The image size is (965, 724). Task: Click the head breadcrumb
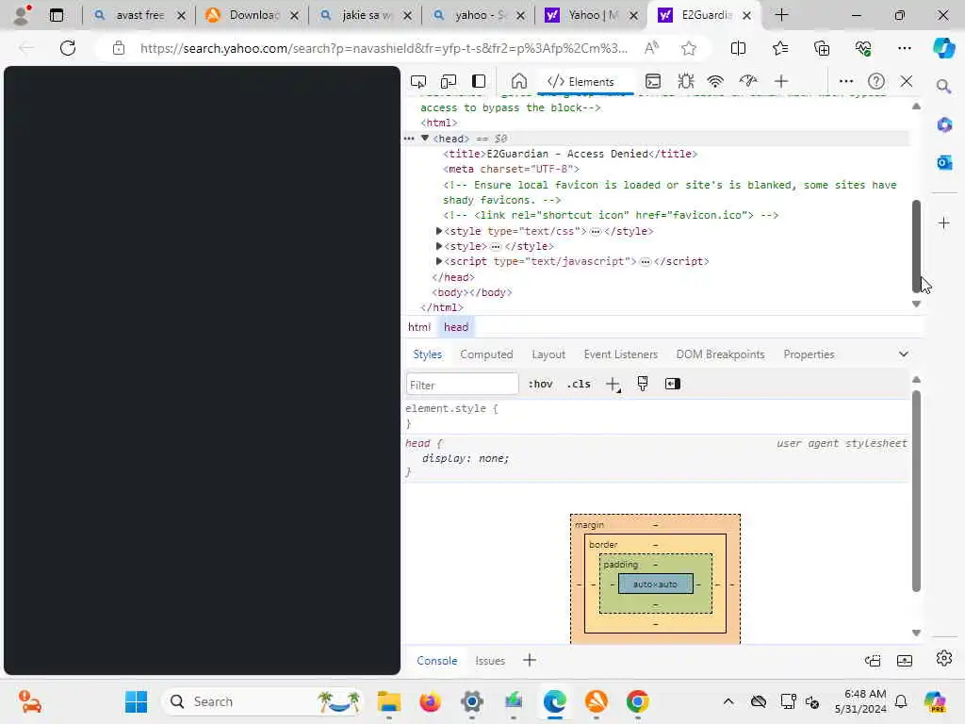pyautogui.click(x=456, y=327)
